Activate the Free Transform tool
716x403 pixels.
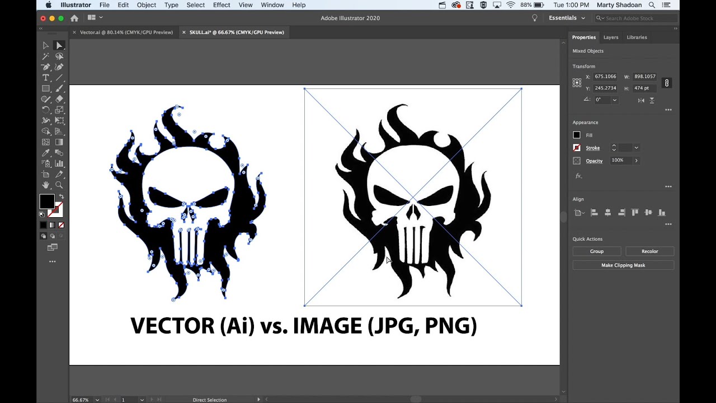point(59,120)
